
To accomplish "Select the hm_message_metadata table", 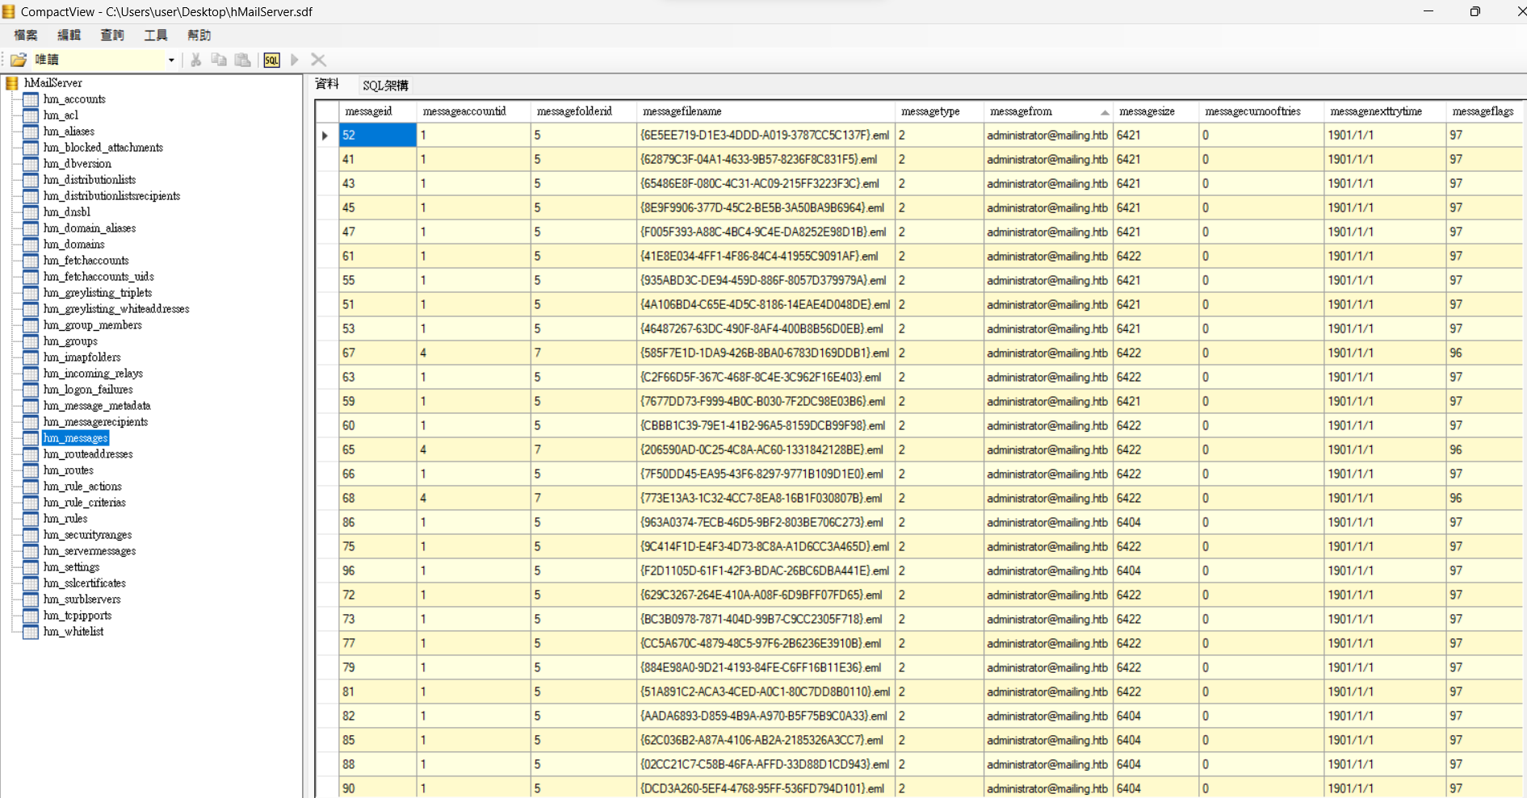I will click(x=97, y=406).
